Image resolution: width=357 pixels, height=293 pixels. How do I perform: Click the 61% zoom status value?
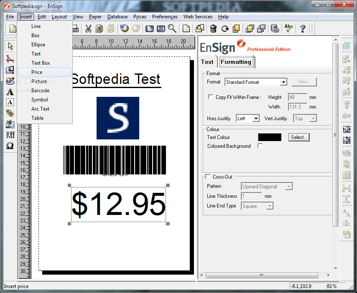click(x=331, y=286)
